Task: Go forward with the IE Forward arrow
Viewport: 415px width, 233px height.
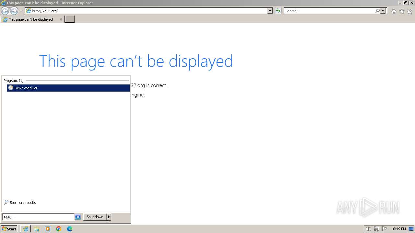Action: 14,11
